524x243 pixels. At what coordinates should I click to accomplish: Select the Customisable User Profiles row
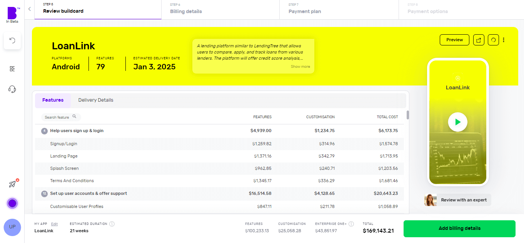[219, 206]
